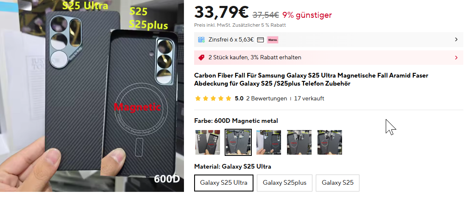Click the calendar installment icon

click(x=201, y=39)
